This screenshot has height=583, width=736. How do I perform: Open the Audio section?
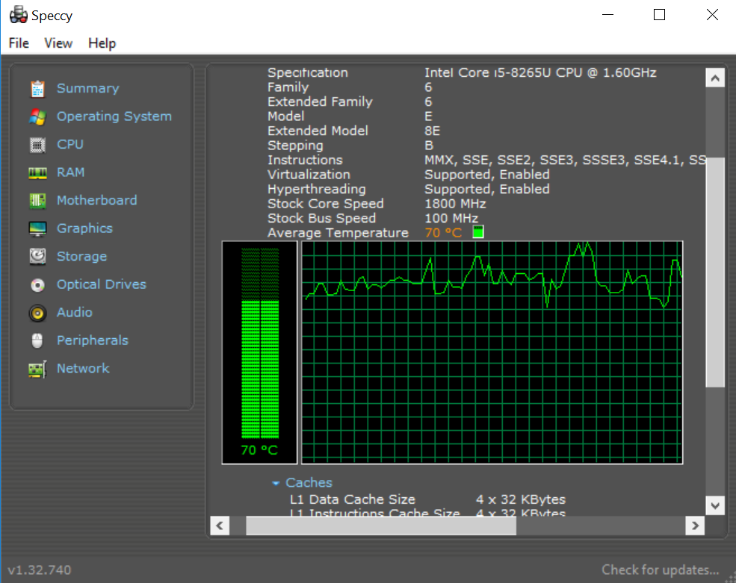point(74,312)
